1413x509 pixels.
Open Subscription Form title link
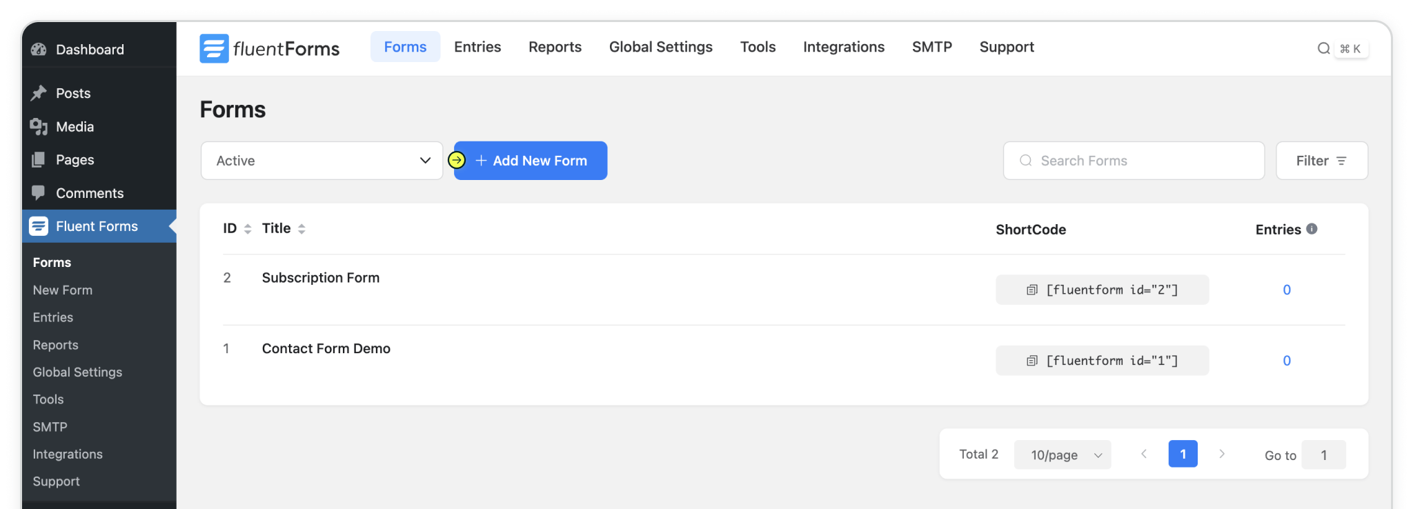pyautogui.click(x=321, y=277)
